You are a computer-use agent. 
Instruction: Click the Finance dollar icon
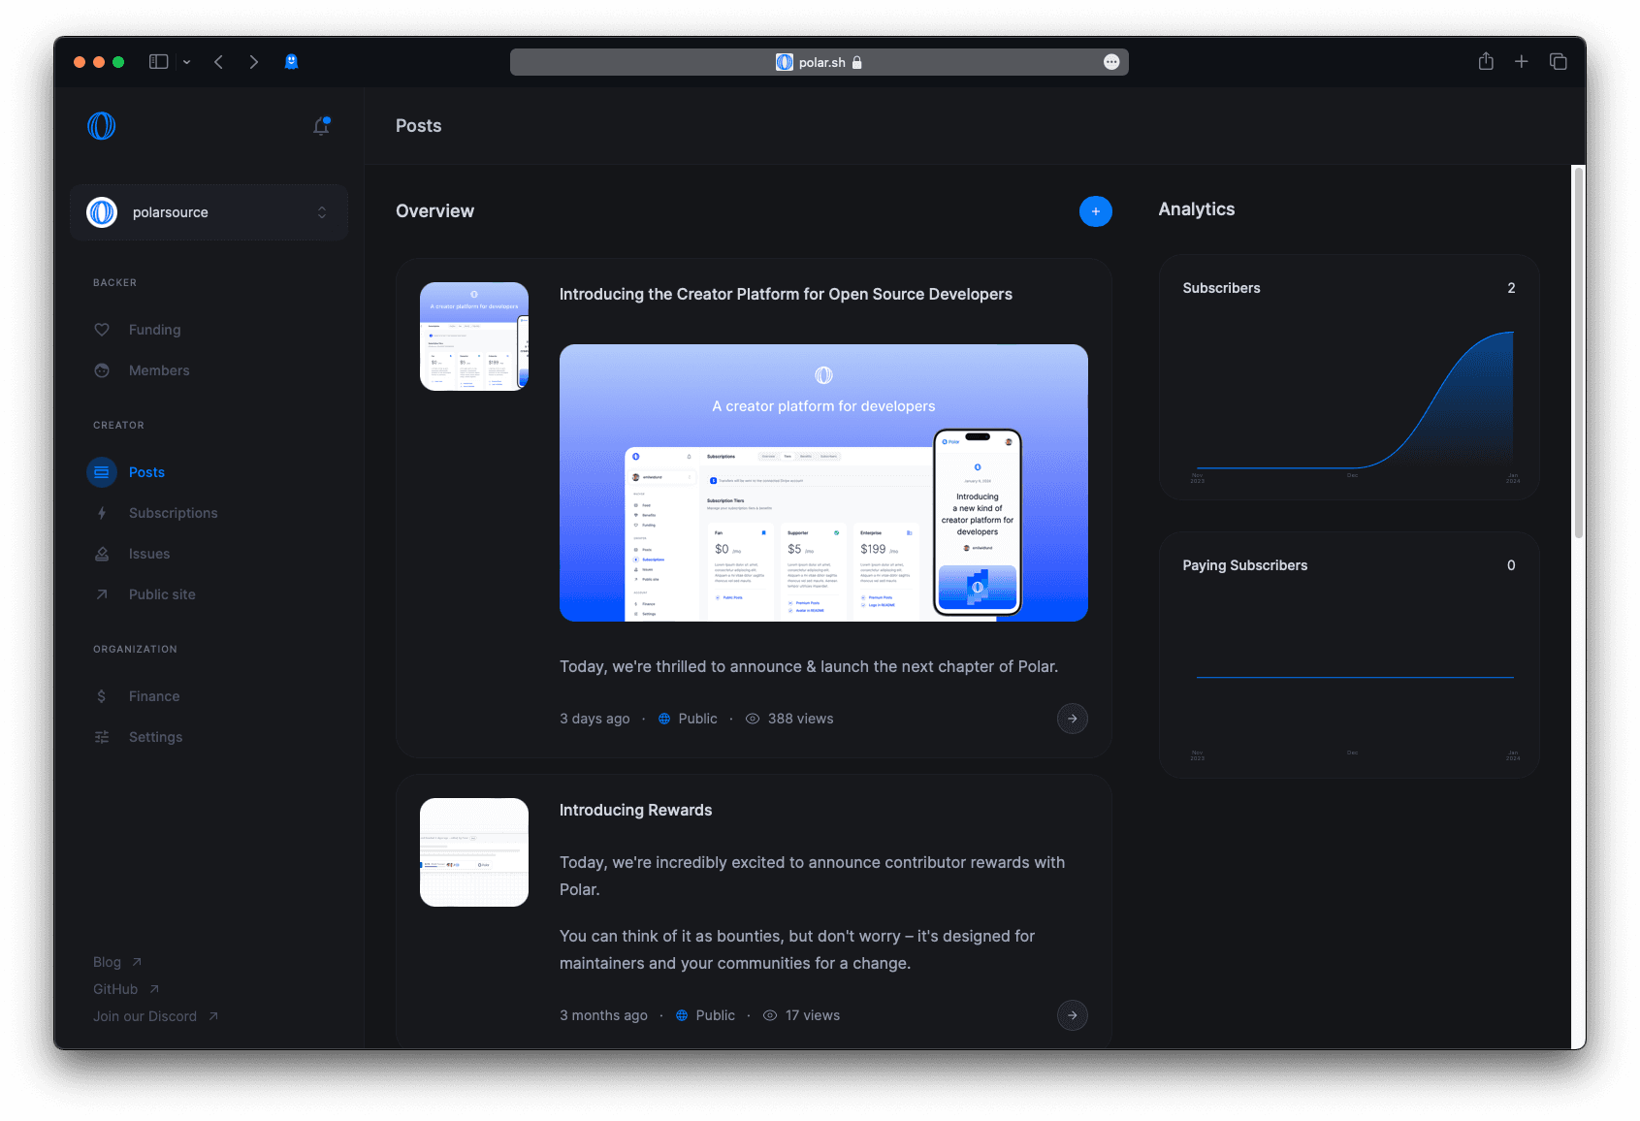click(x=102, y=696)
